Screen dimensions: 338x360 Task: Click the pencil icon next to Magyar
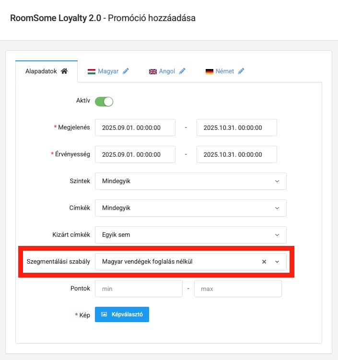click(126, 71)
